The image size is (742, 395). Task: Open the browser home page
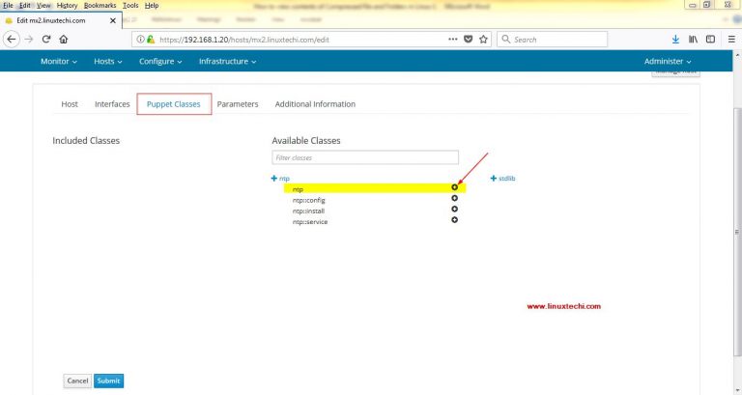tap(64, 40)
